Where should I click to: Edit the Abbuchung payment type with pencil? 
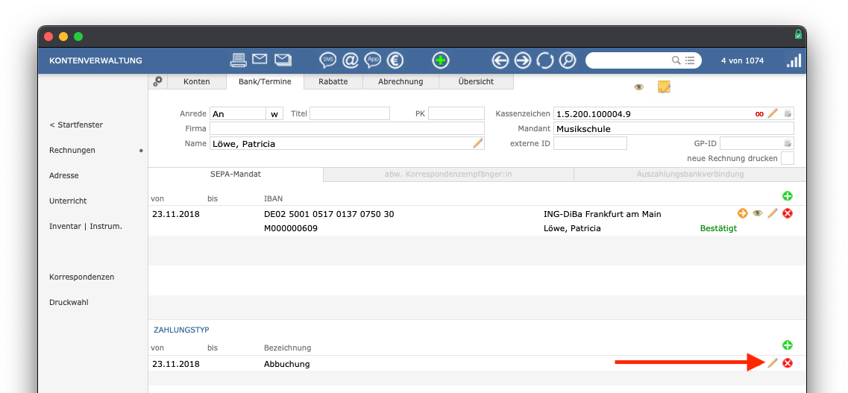click(x=772, y=362)
